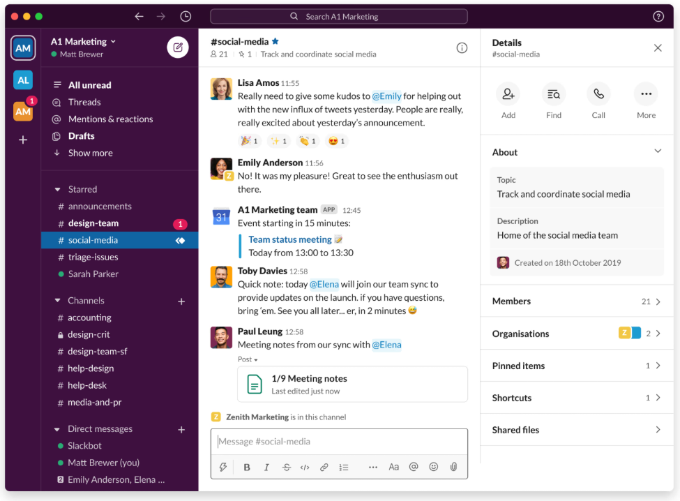The image size is (680, 501).
Task: Toggle the Aa formatting toolbar
Action: (394, 467)
